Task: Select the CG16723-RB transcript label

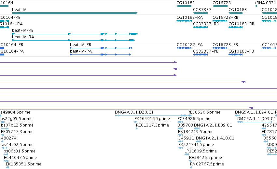Action: [226, 18]
